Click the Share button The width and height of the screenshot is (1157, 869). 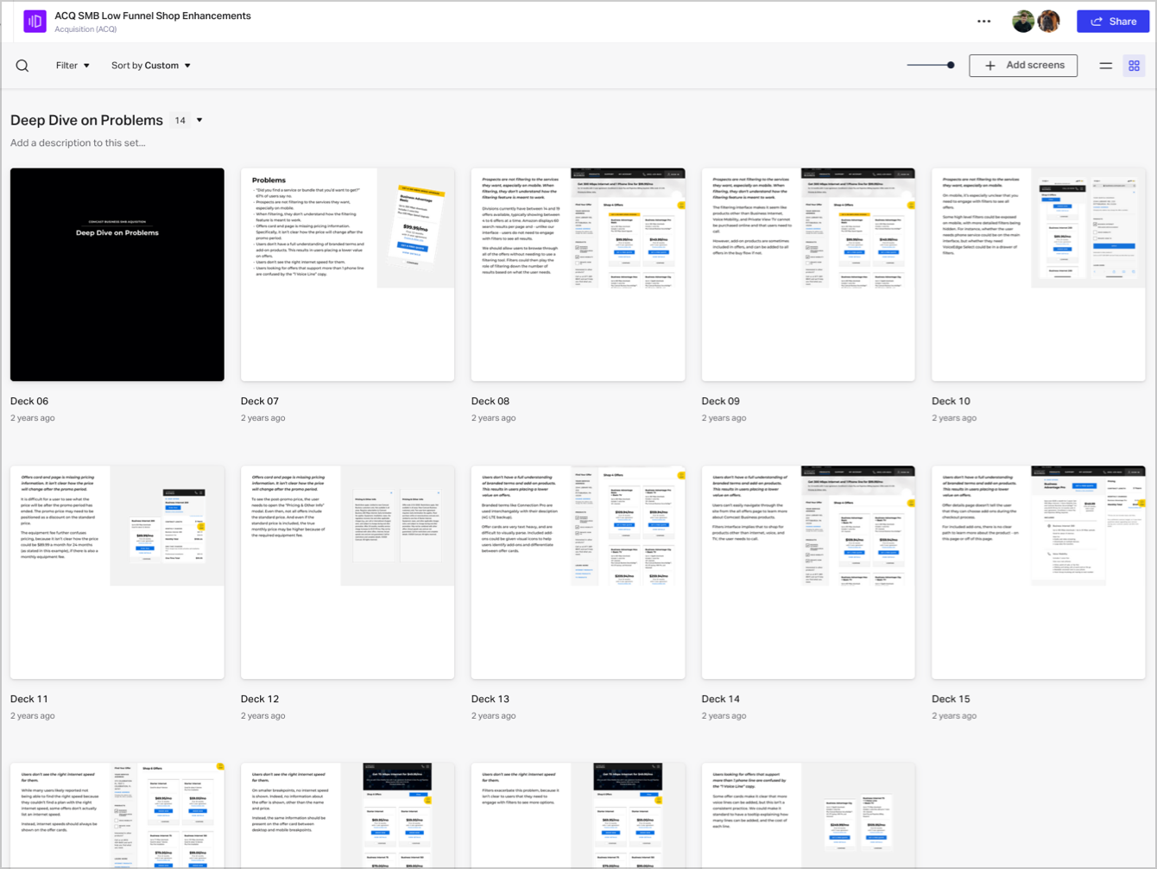tap(1113, 22)
